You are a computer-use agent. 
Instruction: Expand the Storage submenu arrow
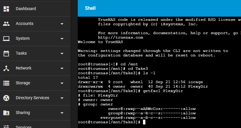(62, 83)
